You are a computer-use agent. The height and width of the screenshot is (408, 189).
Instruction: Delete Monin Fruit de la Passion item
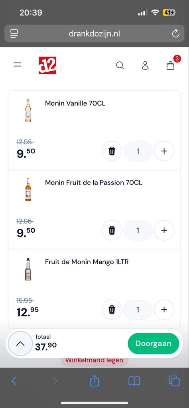(x=112, y=230)
